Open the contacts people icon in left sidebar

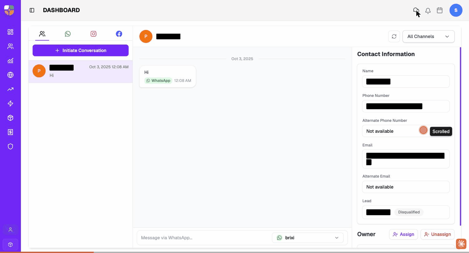(x=10, y=46)
